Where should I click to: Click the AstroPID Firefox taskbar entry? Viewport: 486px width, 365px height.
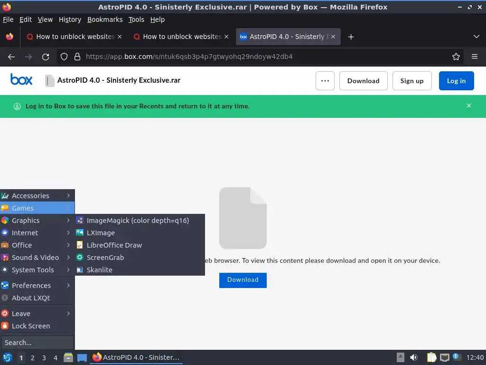click(x=136, y=357)
